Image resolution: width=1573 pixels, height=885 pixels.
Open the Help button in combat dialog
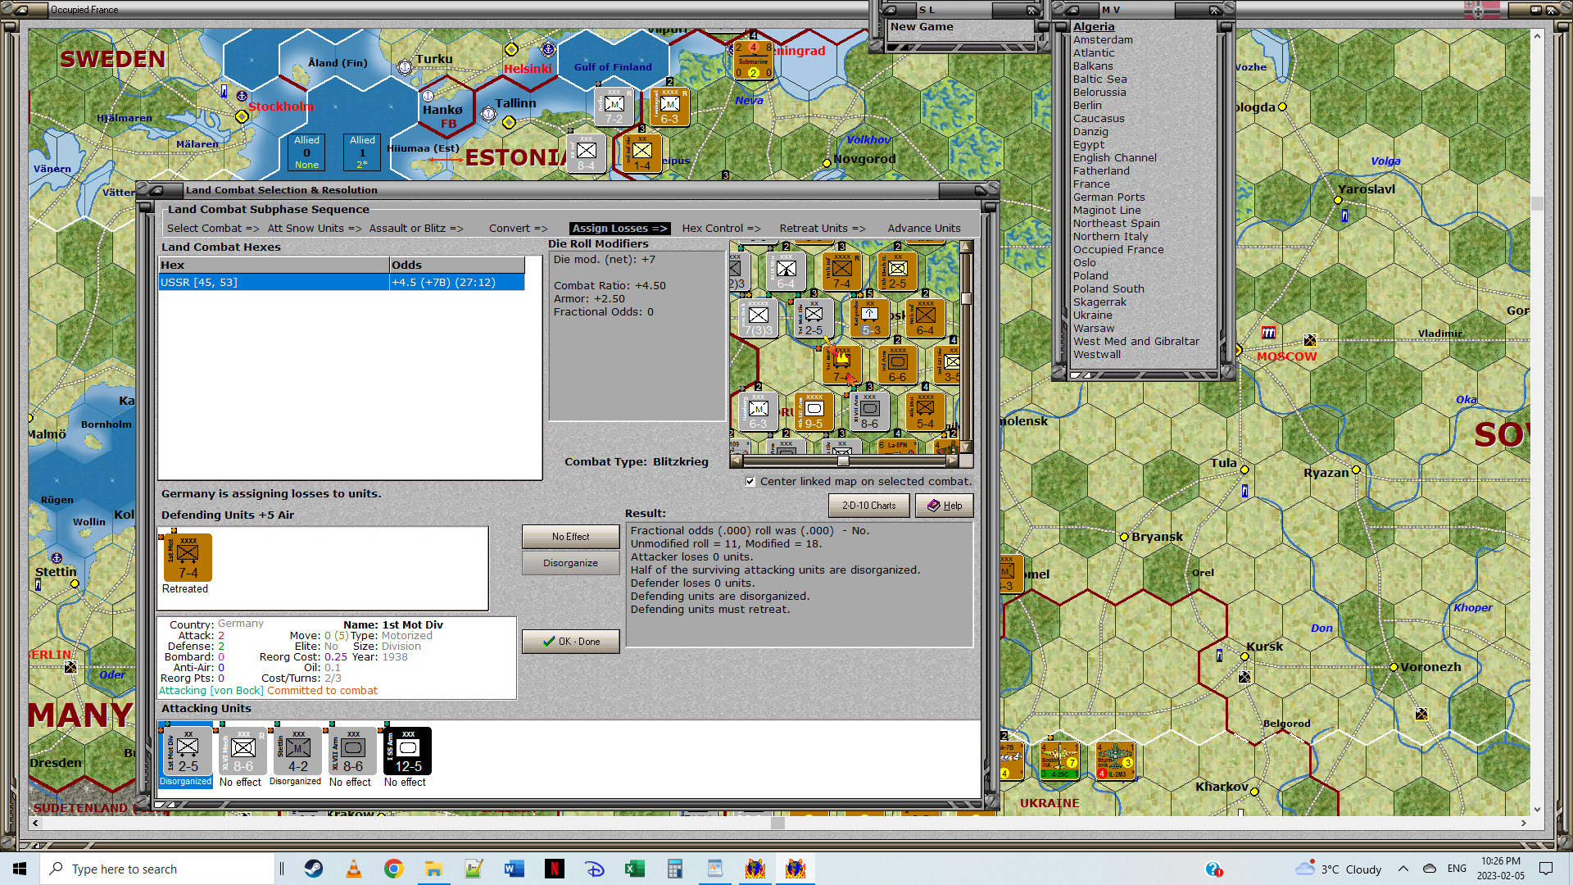944,506
